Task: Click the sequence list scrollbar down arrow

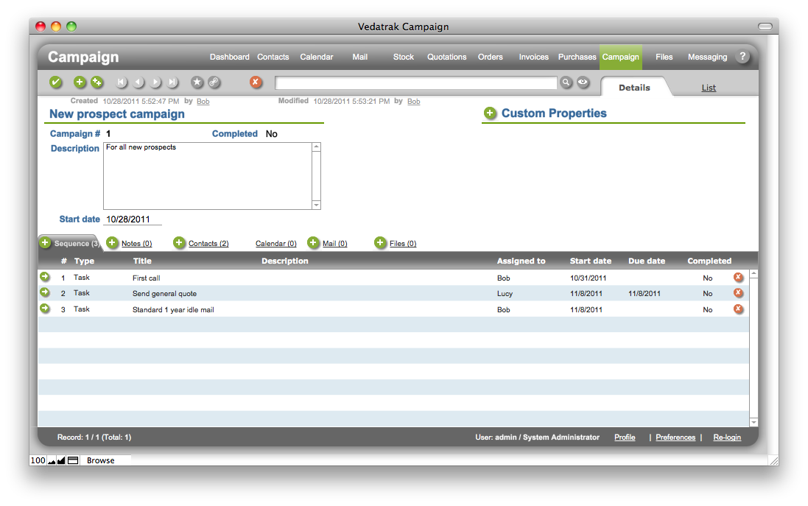Action: click(x=753, y=422)
